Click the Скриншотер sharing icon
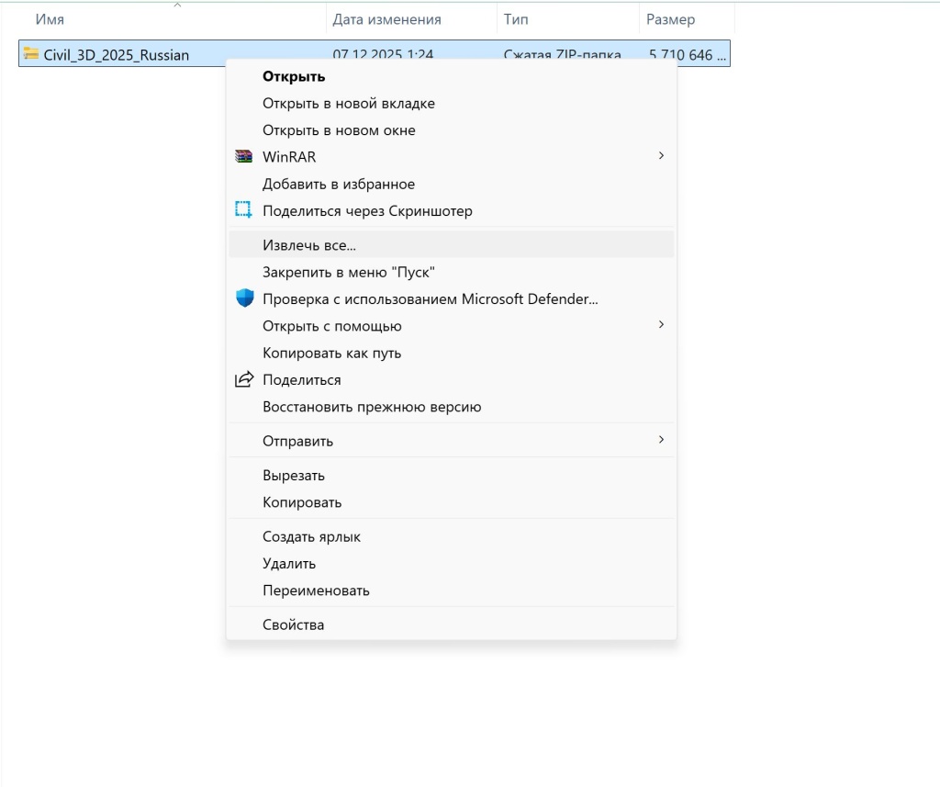Viewport: 940px width, 787px height. (x=243, y=209)
